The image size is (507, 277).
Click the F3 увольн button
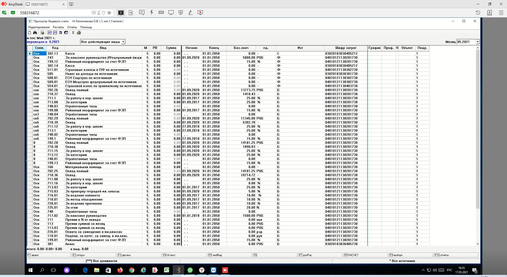point(139,255)
